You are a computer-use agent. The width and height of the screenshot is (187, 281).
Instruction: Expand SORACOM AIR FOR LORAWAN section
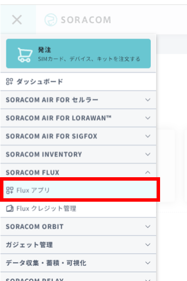[78, 118]
